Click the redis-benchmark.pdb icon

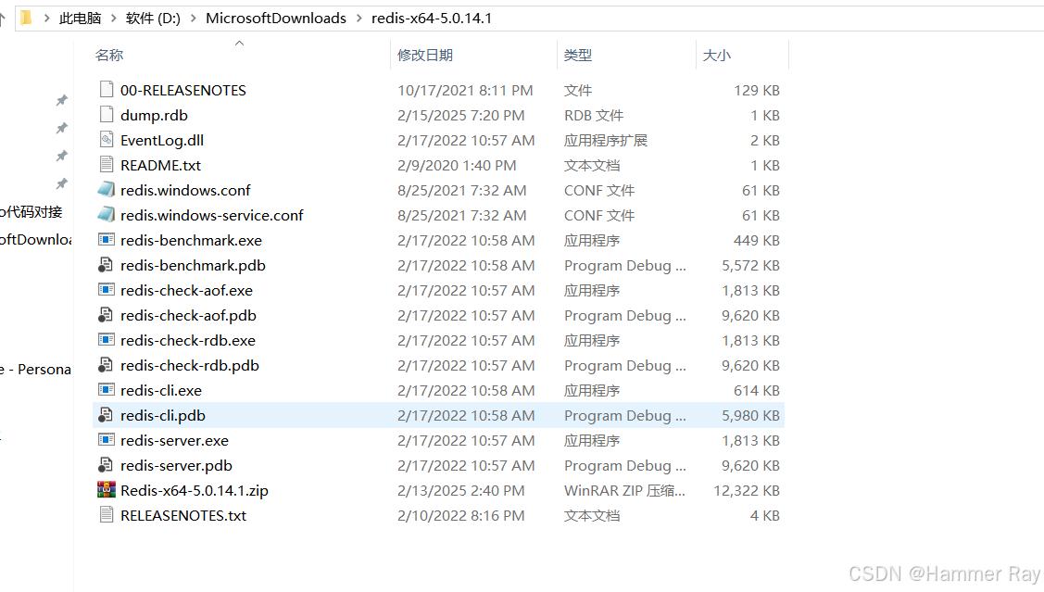[106, 265]
